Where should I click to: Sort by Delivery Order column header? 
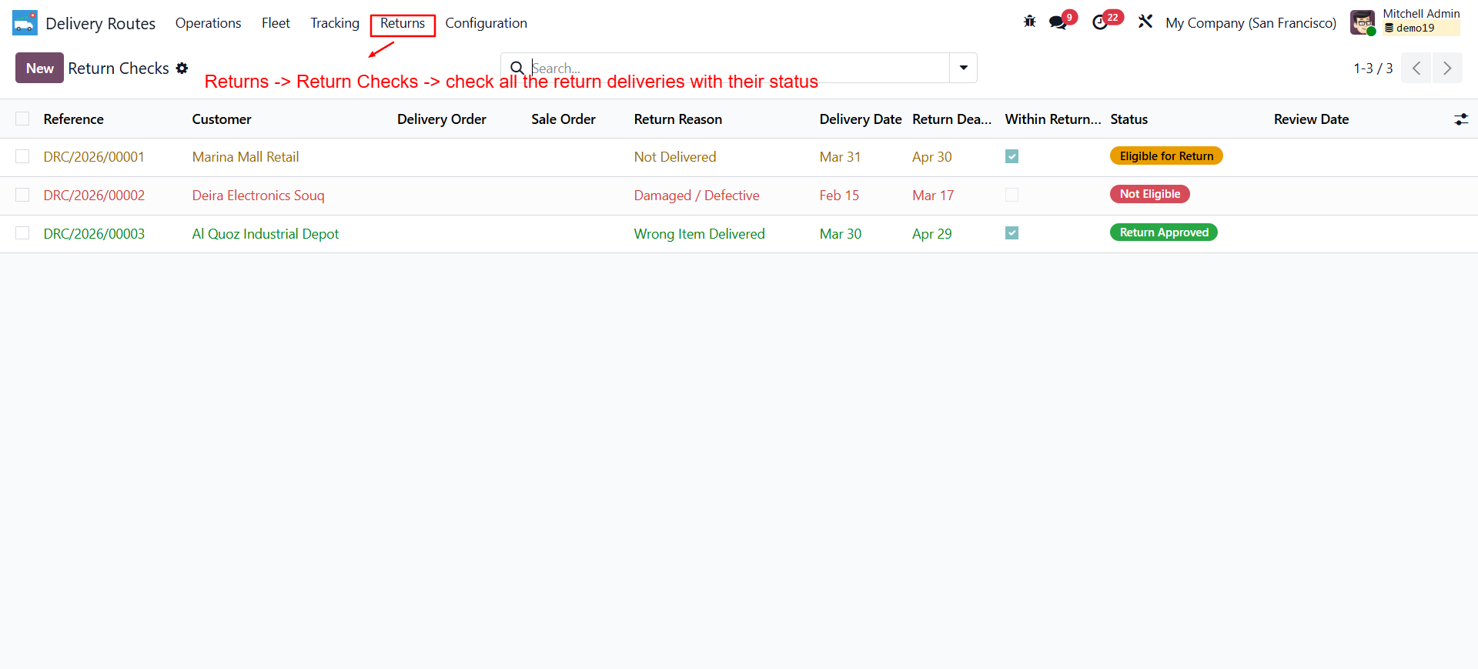[x=442, y=119]
